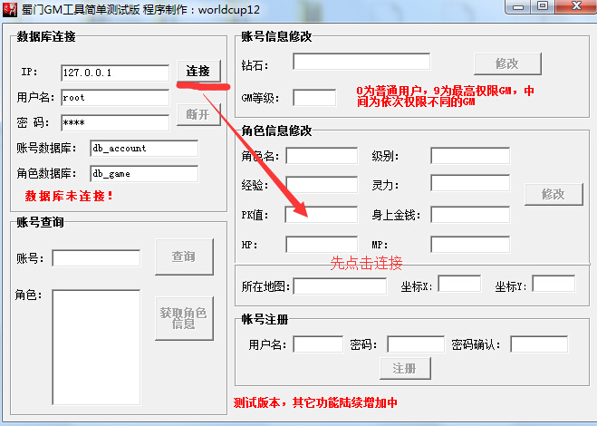This screenshot has width=597, height=426.
Task: Click the 连接 connect button
Action: [198, 72]
